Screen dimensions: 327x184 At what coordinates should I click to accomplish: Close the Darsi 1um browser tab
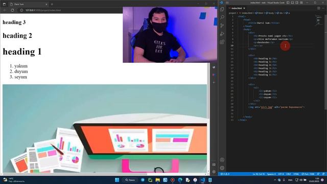[46, 4]
